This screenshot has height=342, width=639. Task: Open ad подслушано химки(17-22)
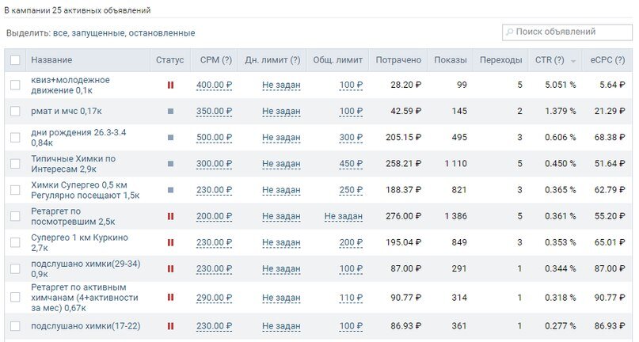click(86, 326)
